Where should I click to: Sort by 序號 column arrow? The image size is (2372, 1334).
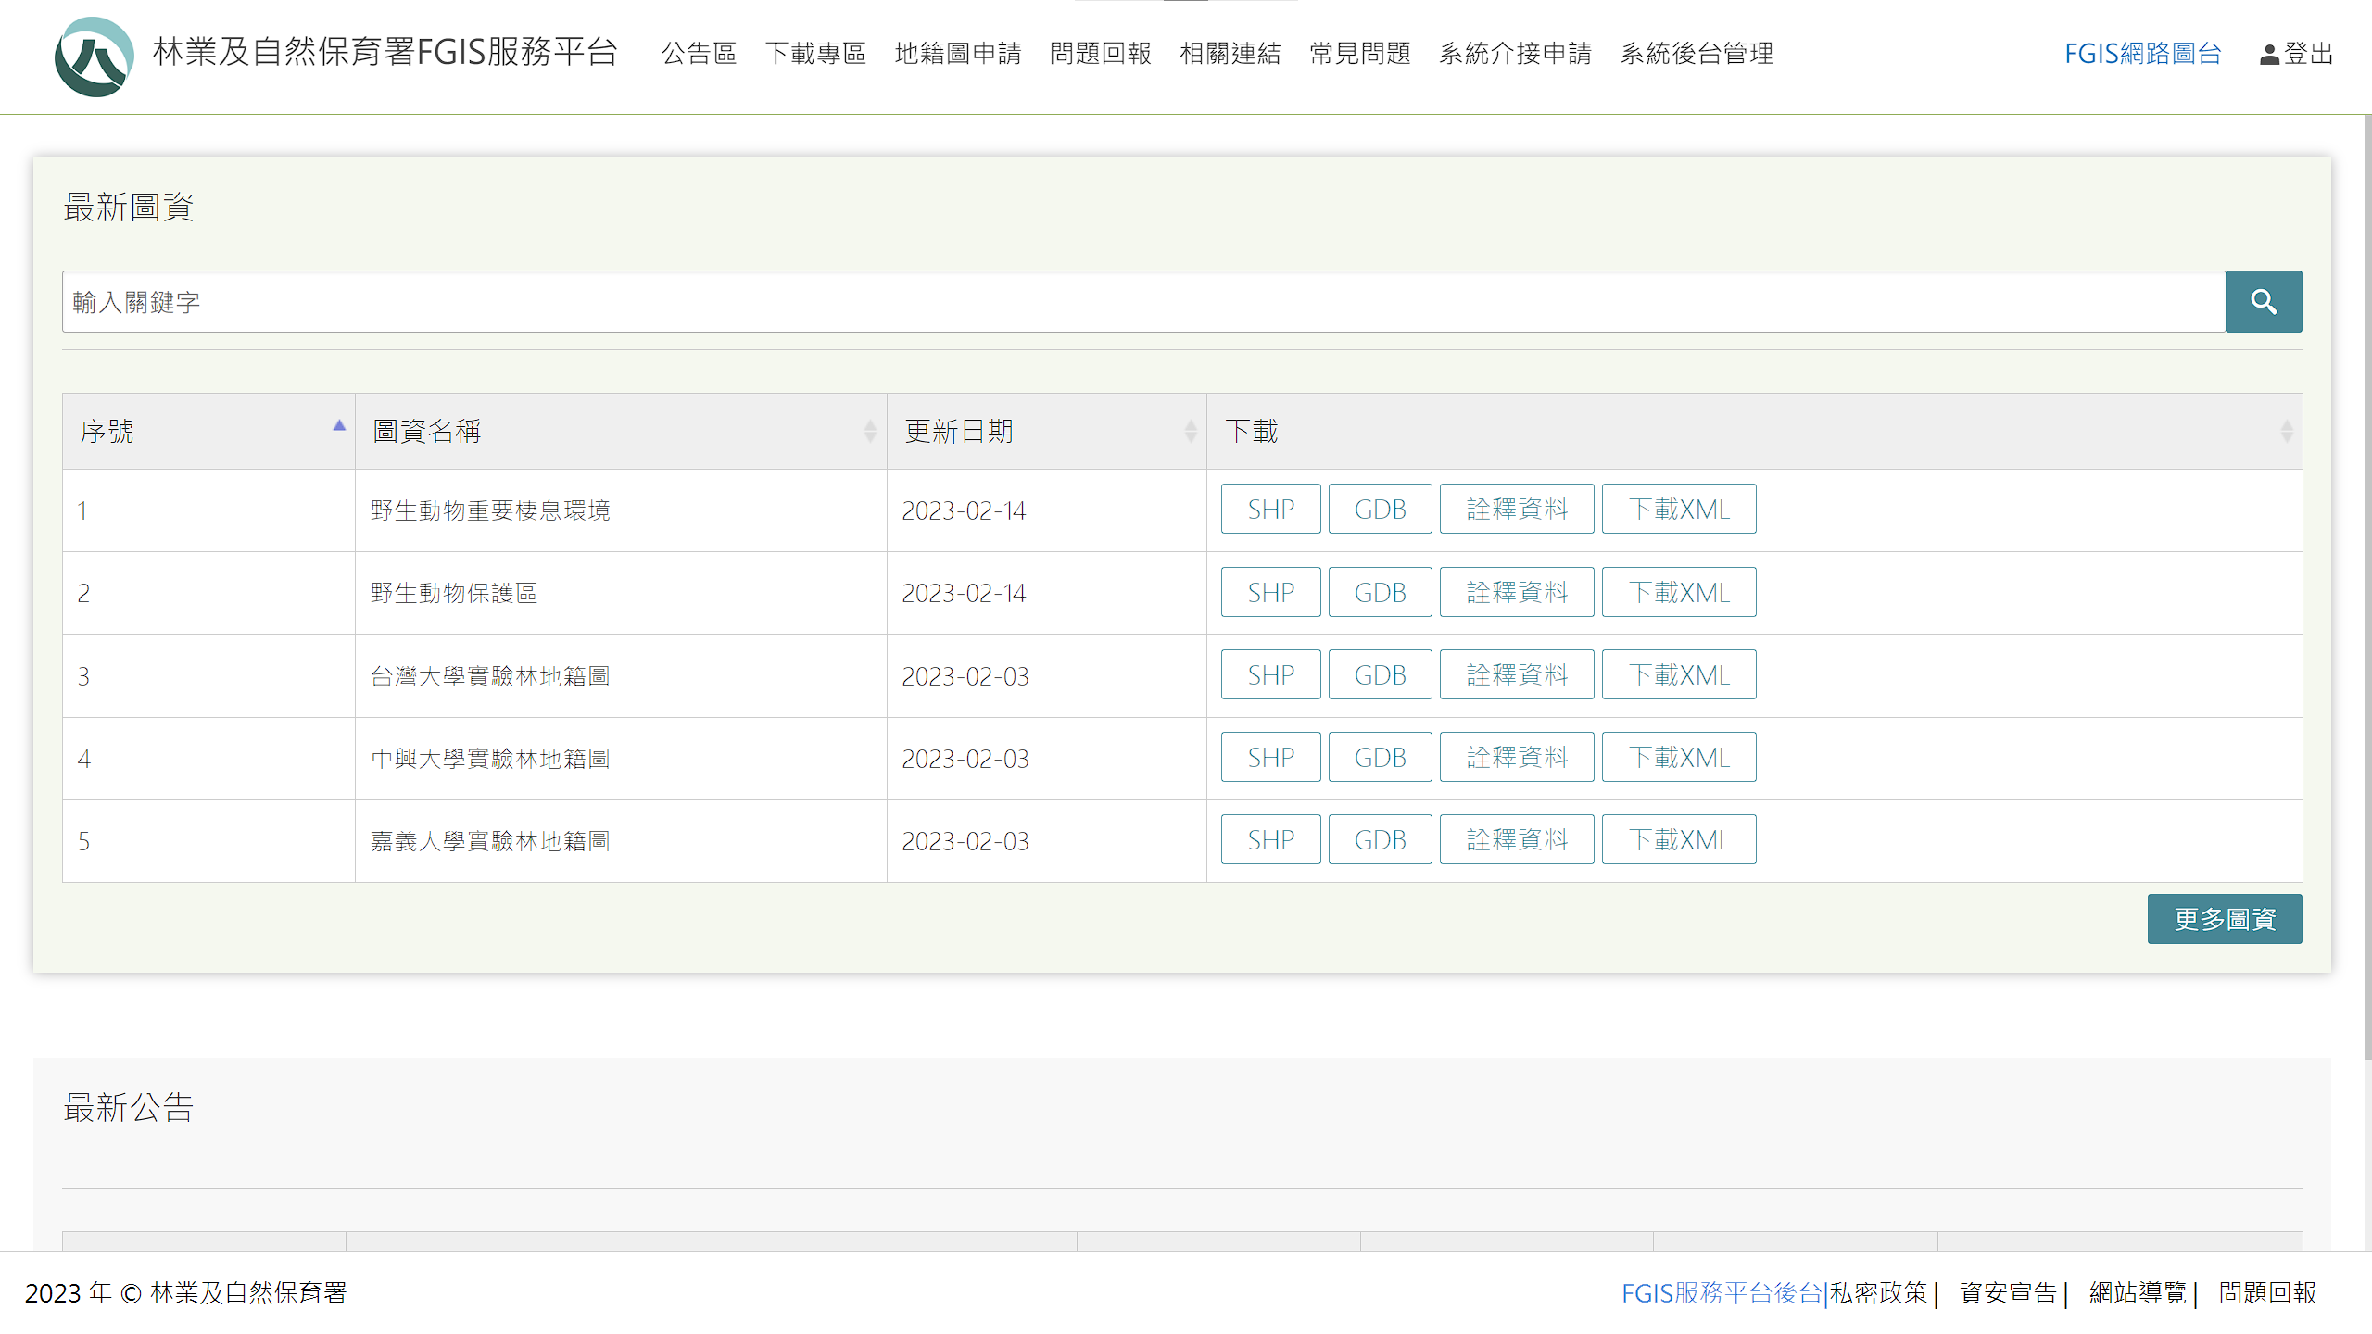click(x=339, y=426)
